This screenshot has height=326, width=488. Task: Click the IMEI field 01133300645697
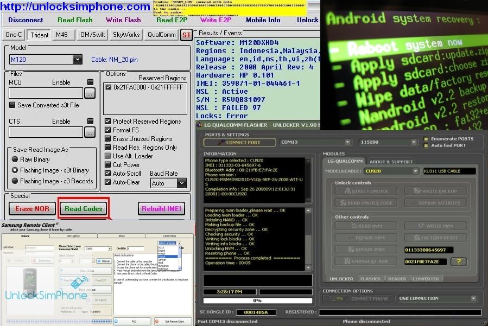[428, 250]
